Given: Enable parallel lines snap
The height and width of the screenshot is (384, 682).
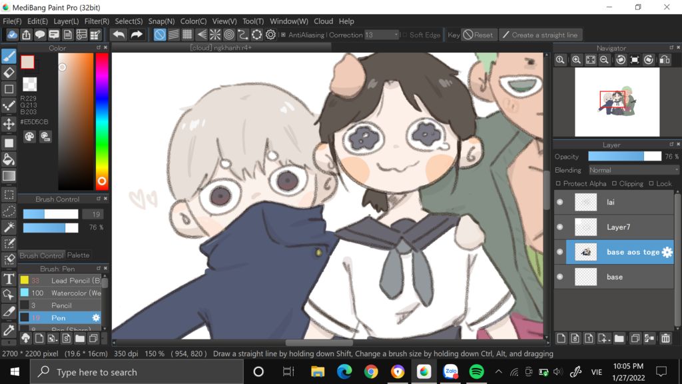Looking at the screenshot, I should pyautogui.click(x=174, y=35).
